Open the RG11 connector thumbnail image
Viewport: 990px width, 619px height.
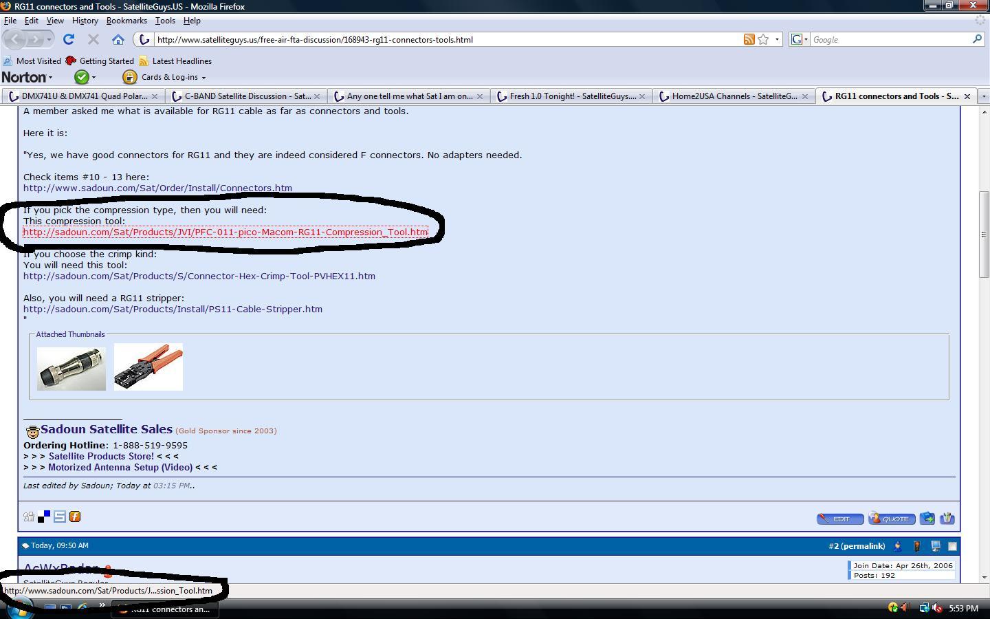[x=71, y=367]
